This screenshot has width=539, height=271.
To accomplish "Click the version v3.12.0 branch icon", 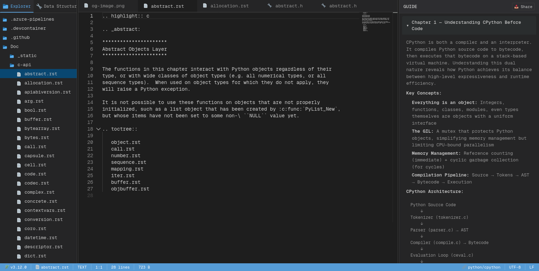I will pos(7,267).
